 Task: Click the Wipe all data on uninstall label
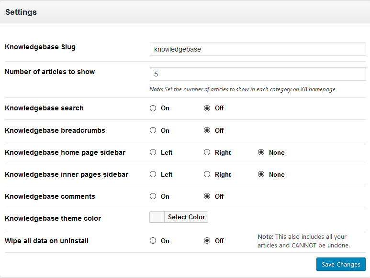(x=46, y=241)
